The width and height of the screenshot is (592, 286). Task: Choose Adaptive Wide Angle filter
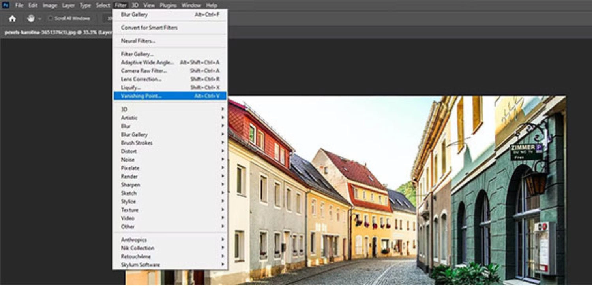(x=170, y=62)
